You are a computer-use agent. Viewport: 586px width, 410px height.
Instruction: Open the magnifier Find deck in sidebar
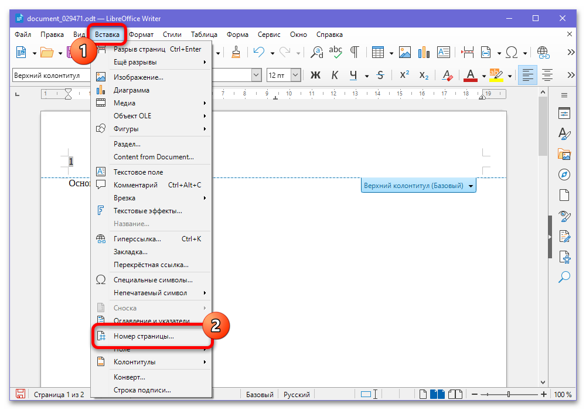click(564, 277)
